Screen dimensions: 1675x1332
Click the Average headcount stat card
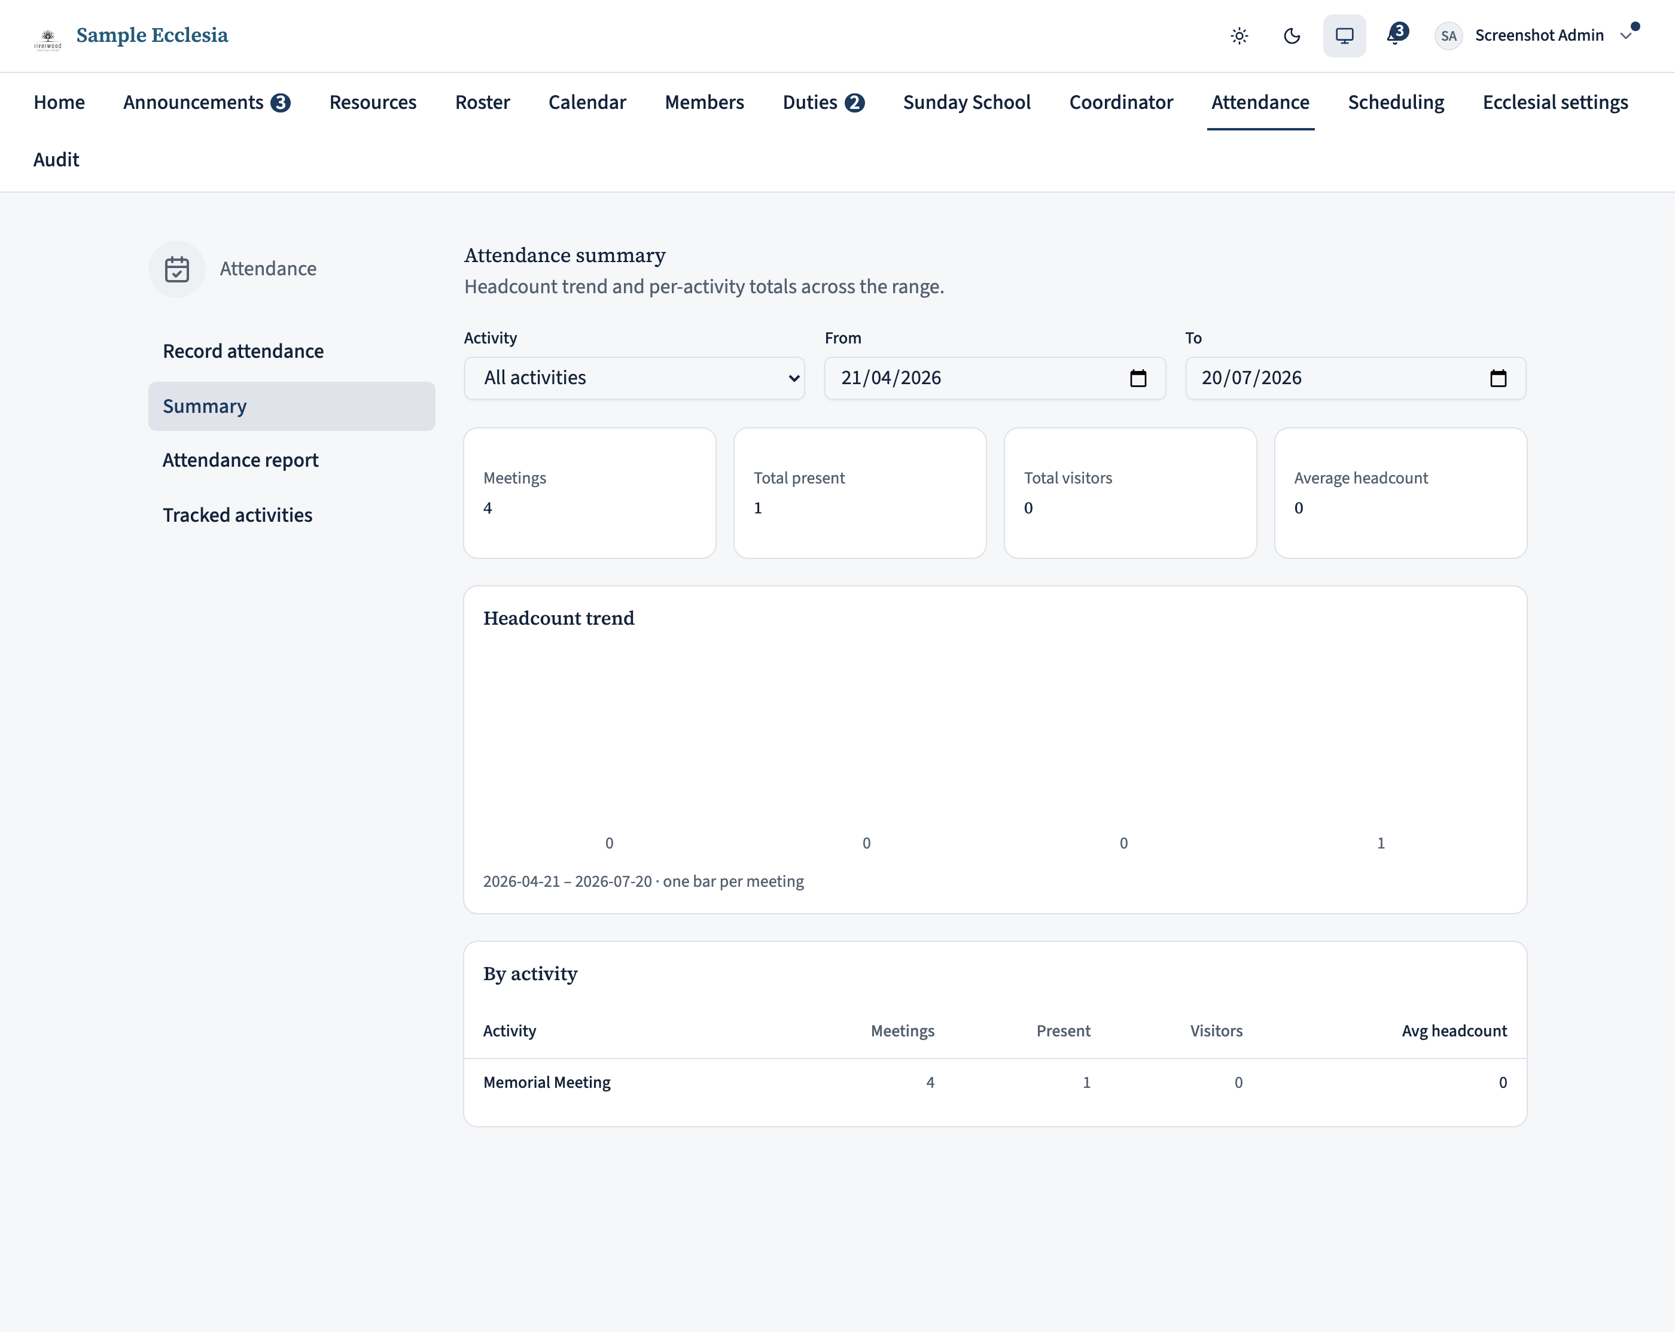(x=1401, y=492)
